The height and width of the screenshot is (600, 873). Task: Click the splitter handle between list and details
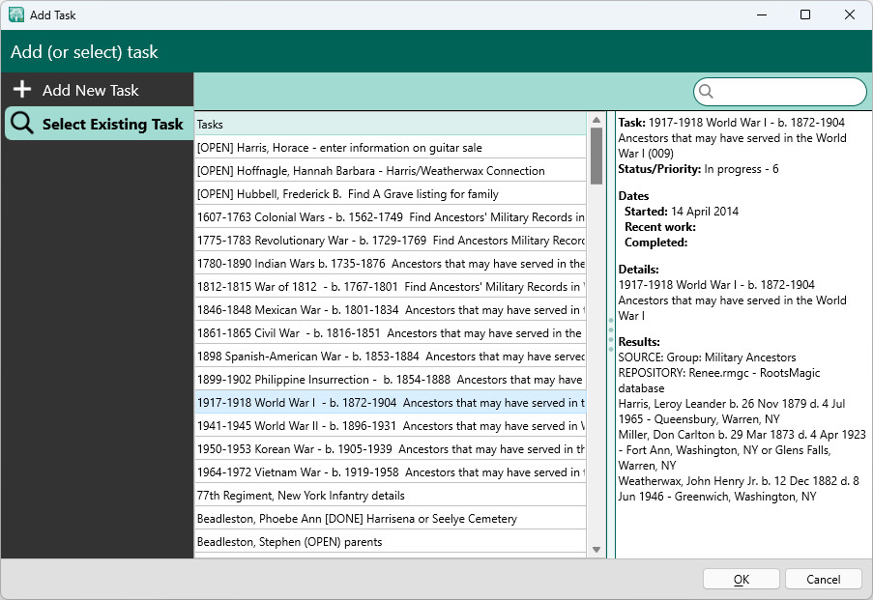tap(611, 334)
